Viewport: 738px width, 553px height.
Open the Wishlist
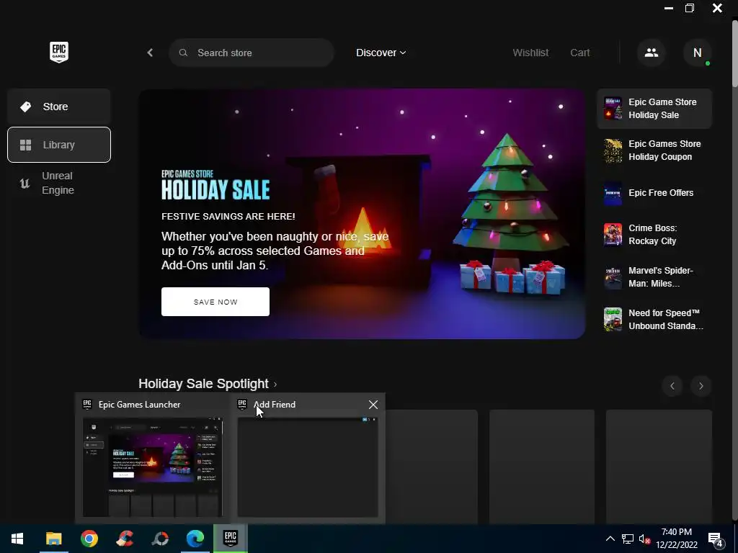[530, 53]
